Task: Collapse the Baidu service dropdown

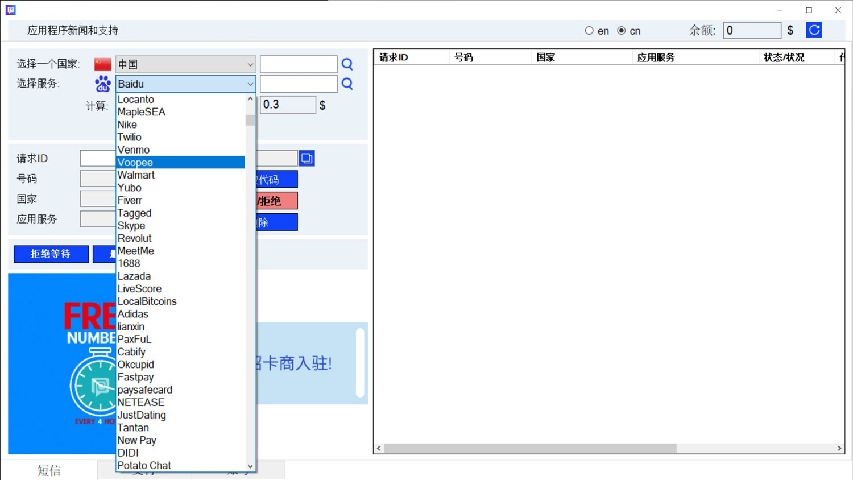Action: 185,84
